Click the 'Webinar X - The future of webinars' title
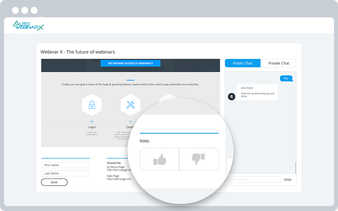The width and height of the screenshot is (338, 211). (78, 52)
